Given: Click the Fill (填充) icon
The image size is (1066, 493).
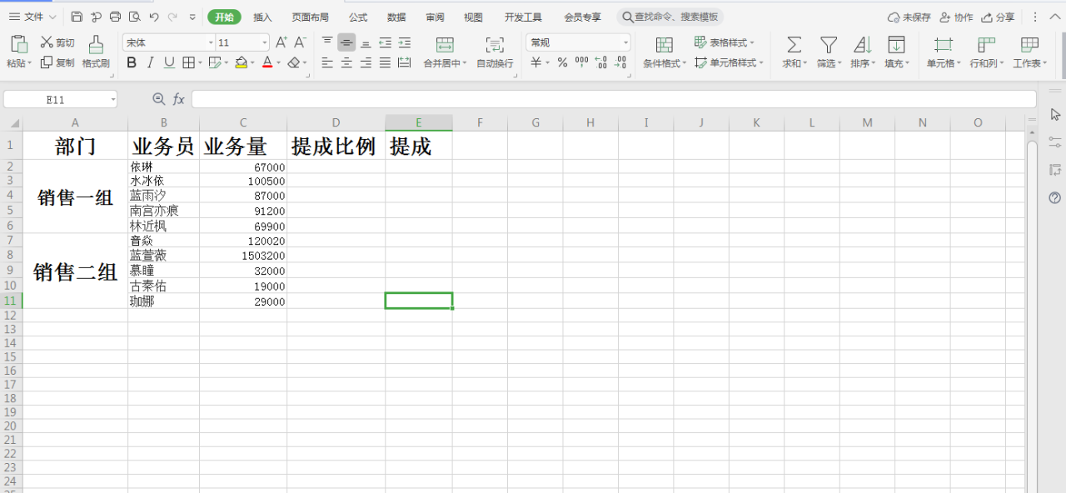Looking at the screenshot, I should click(896, 45).
